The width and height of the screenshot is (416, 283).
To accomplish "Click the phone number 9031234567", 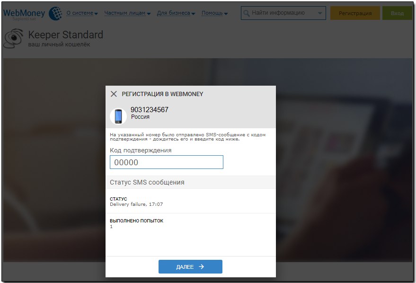I will 150,109.
